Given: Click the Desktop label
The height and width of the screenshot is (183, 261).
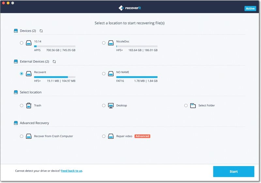Looking at the screenshot, I should [x=121, y=105].
